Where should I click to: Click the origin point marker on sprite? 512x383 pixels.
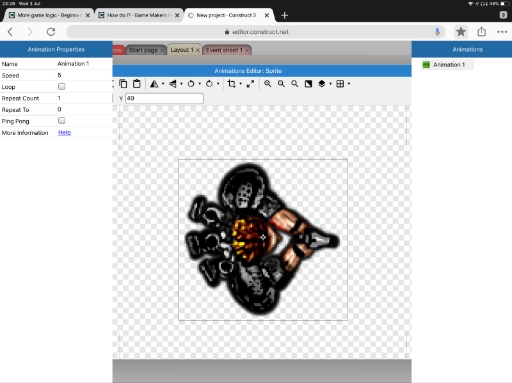point(263,237)
